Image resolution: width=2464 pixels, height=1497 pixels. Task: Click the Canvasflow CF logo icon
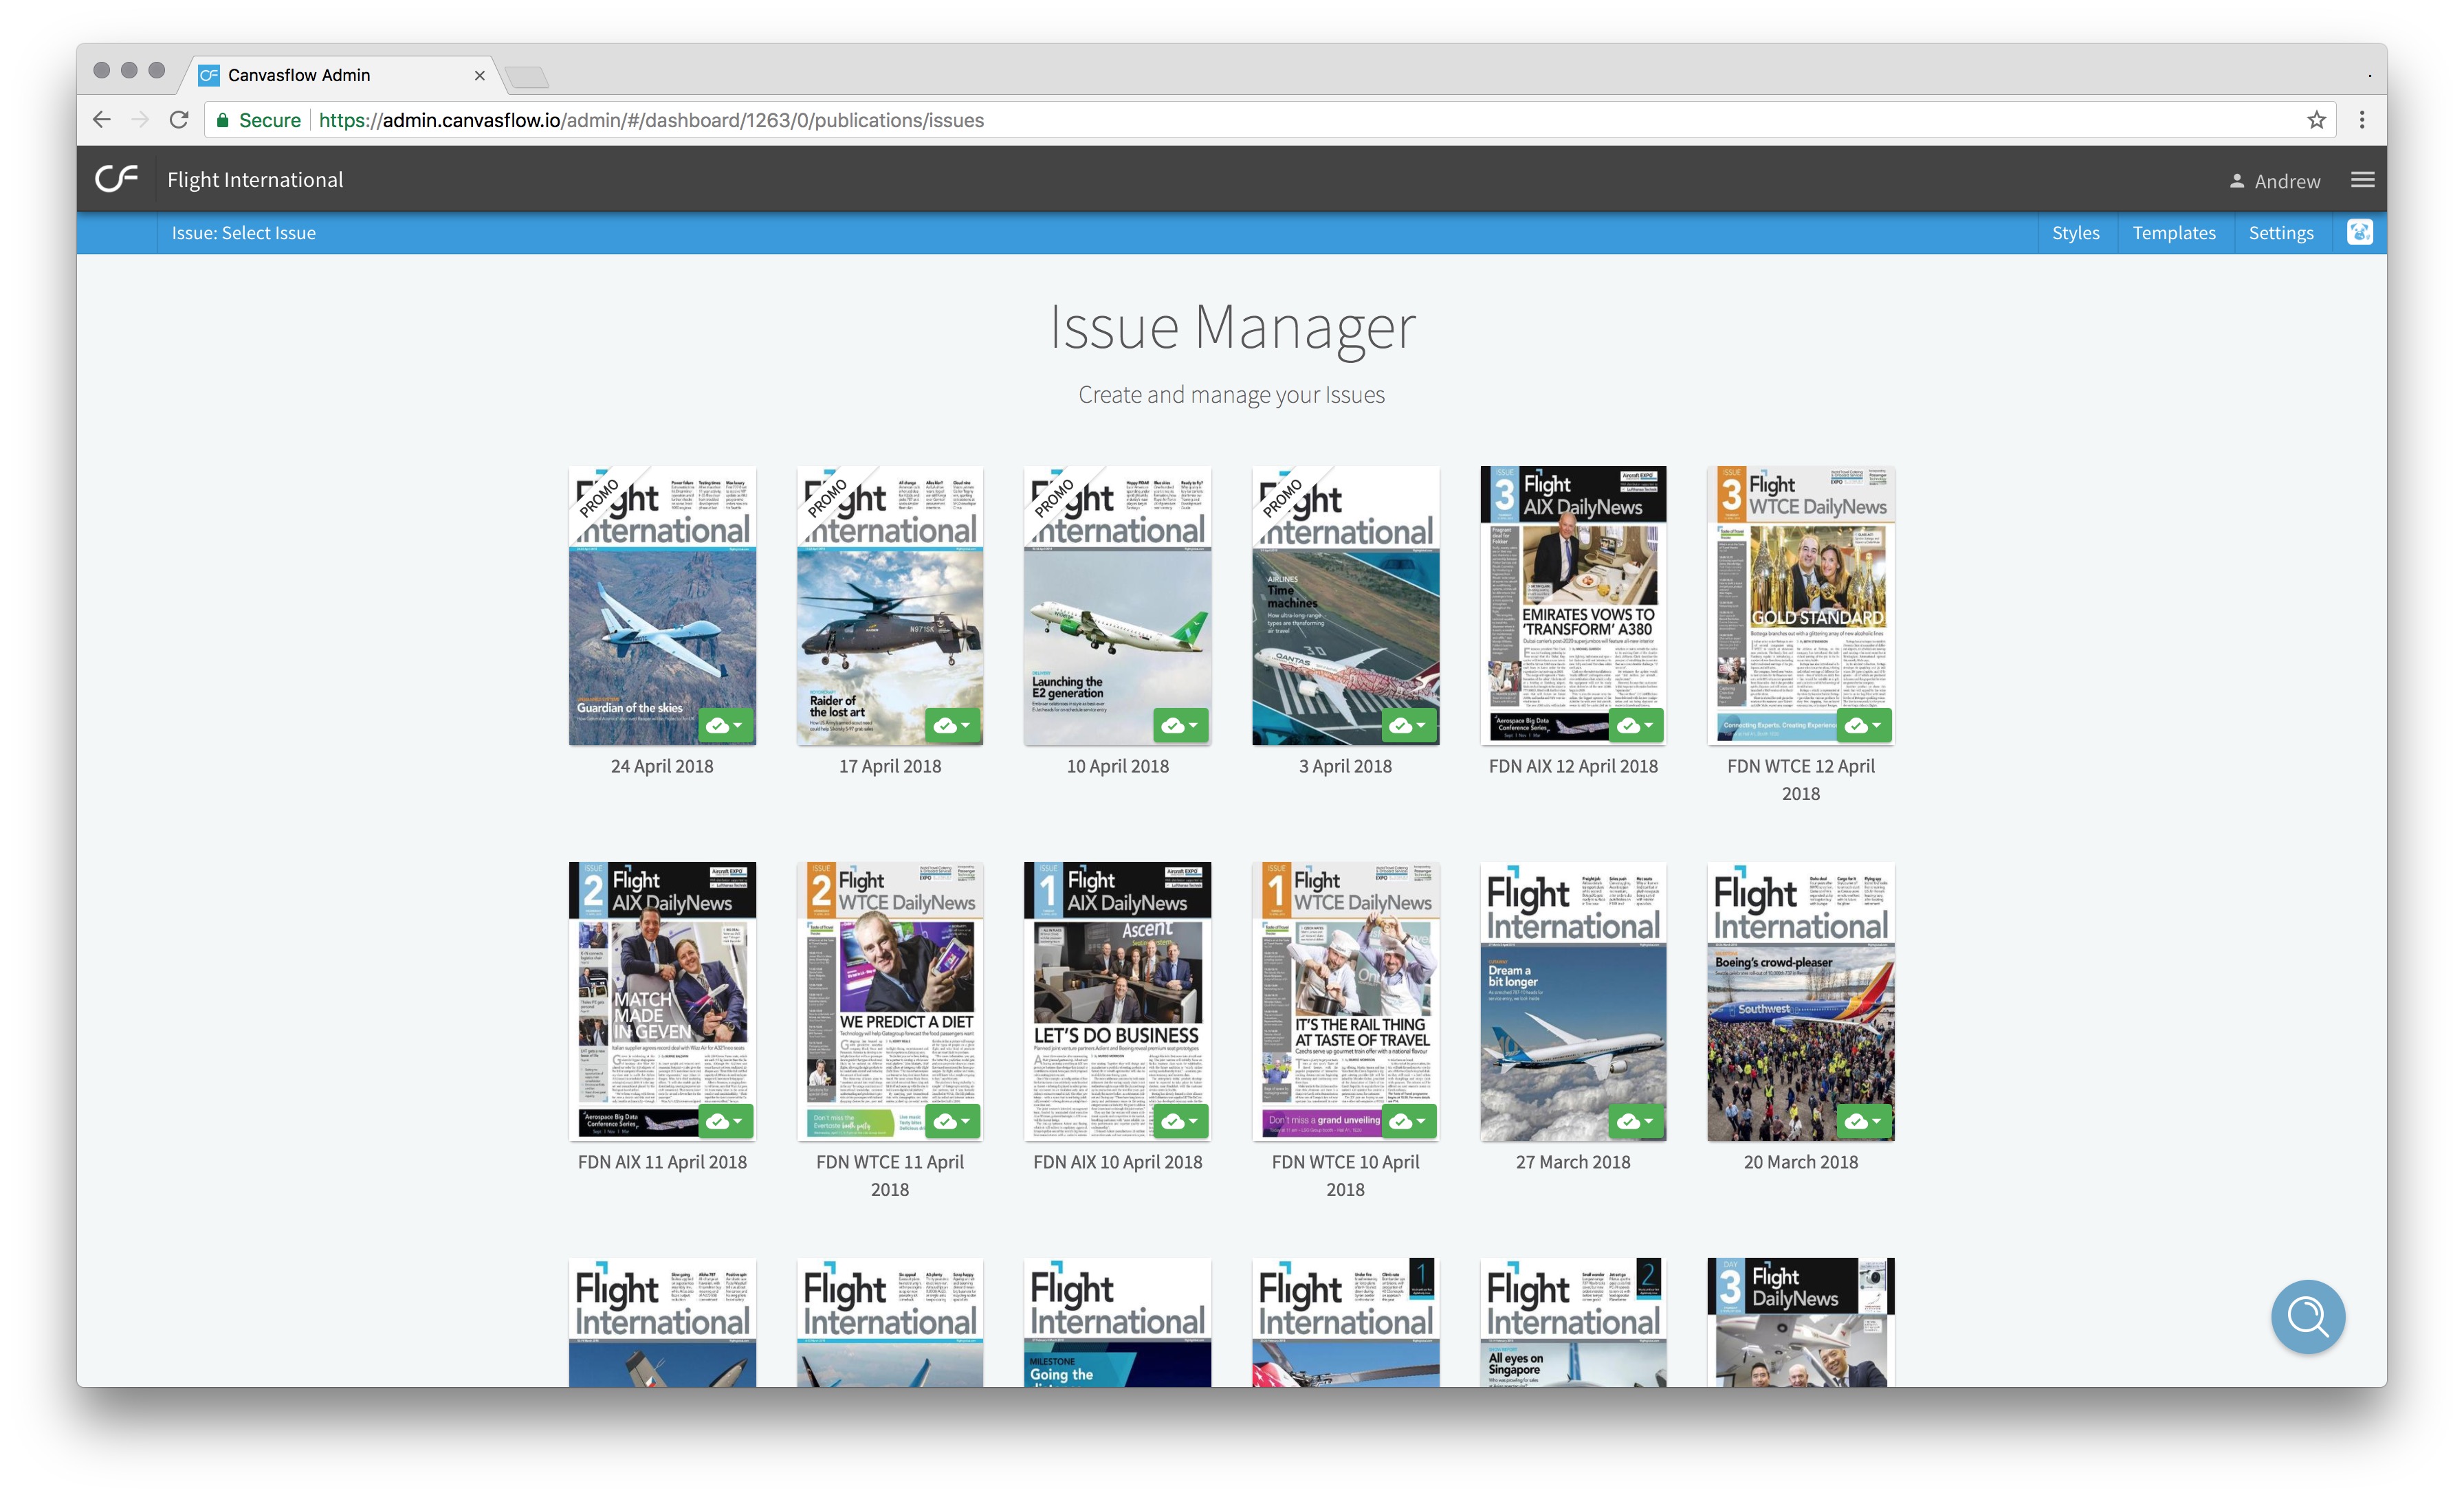coord(116,179)
